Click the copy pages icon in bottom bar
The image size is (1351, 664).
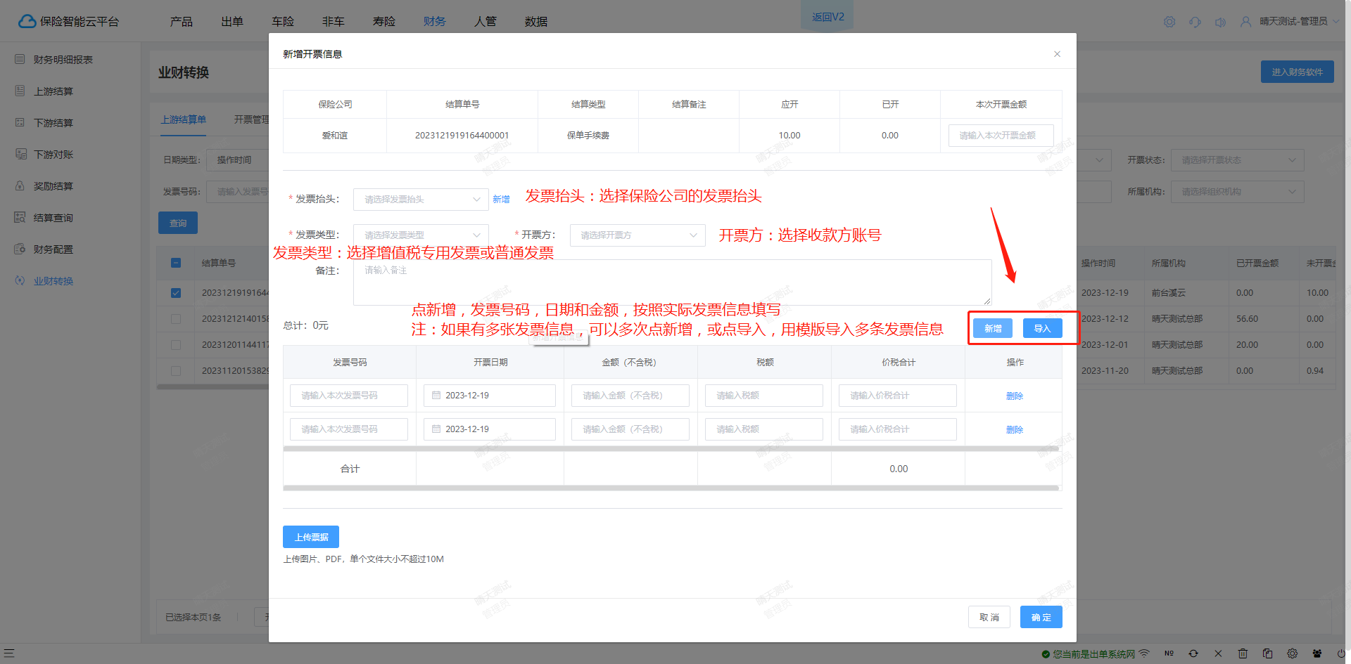coord(1267,653)
